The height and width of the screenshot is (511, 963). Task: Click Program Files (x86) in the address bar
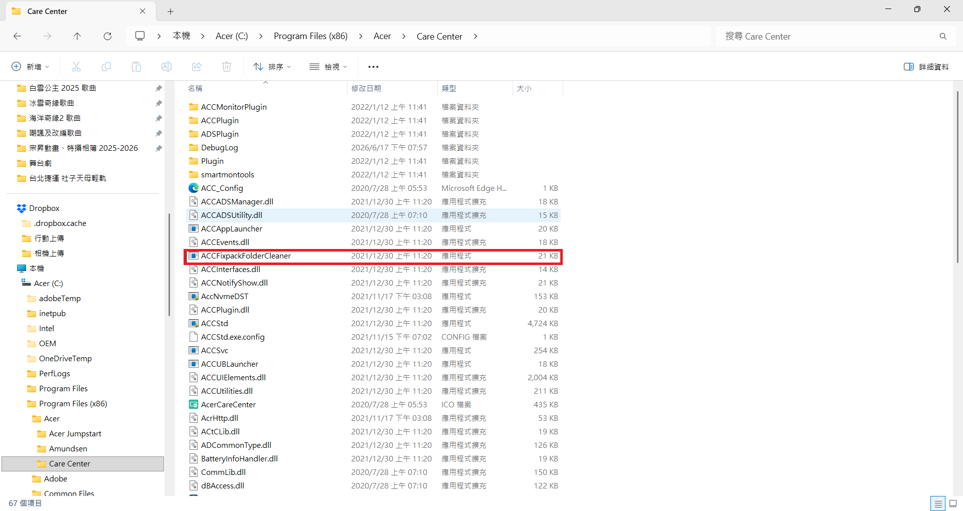click(x=310, y=36)
